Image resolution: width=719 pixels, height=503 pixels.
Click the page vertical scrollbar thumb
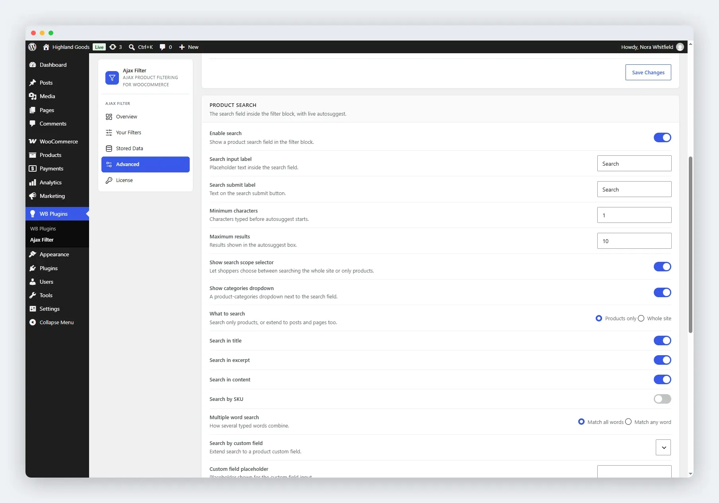690,244
